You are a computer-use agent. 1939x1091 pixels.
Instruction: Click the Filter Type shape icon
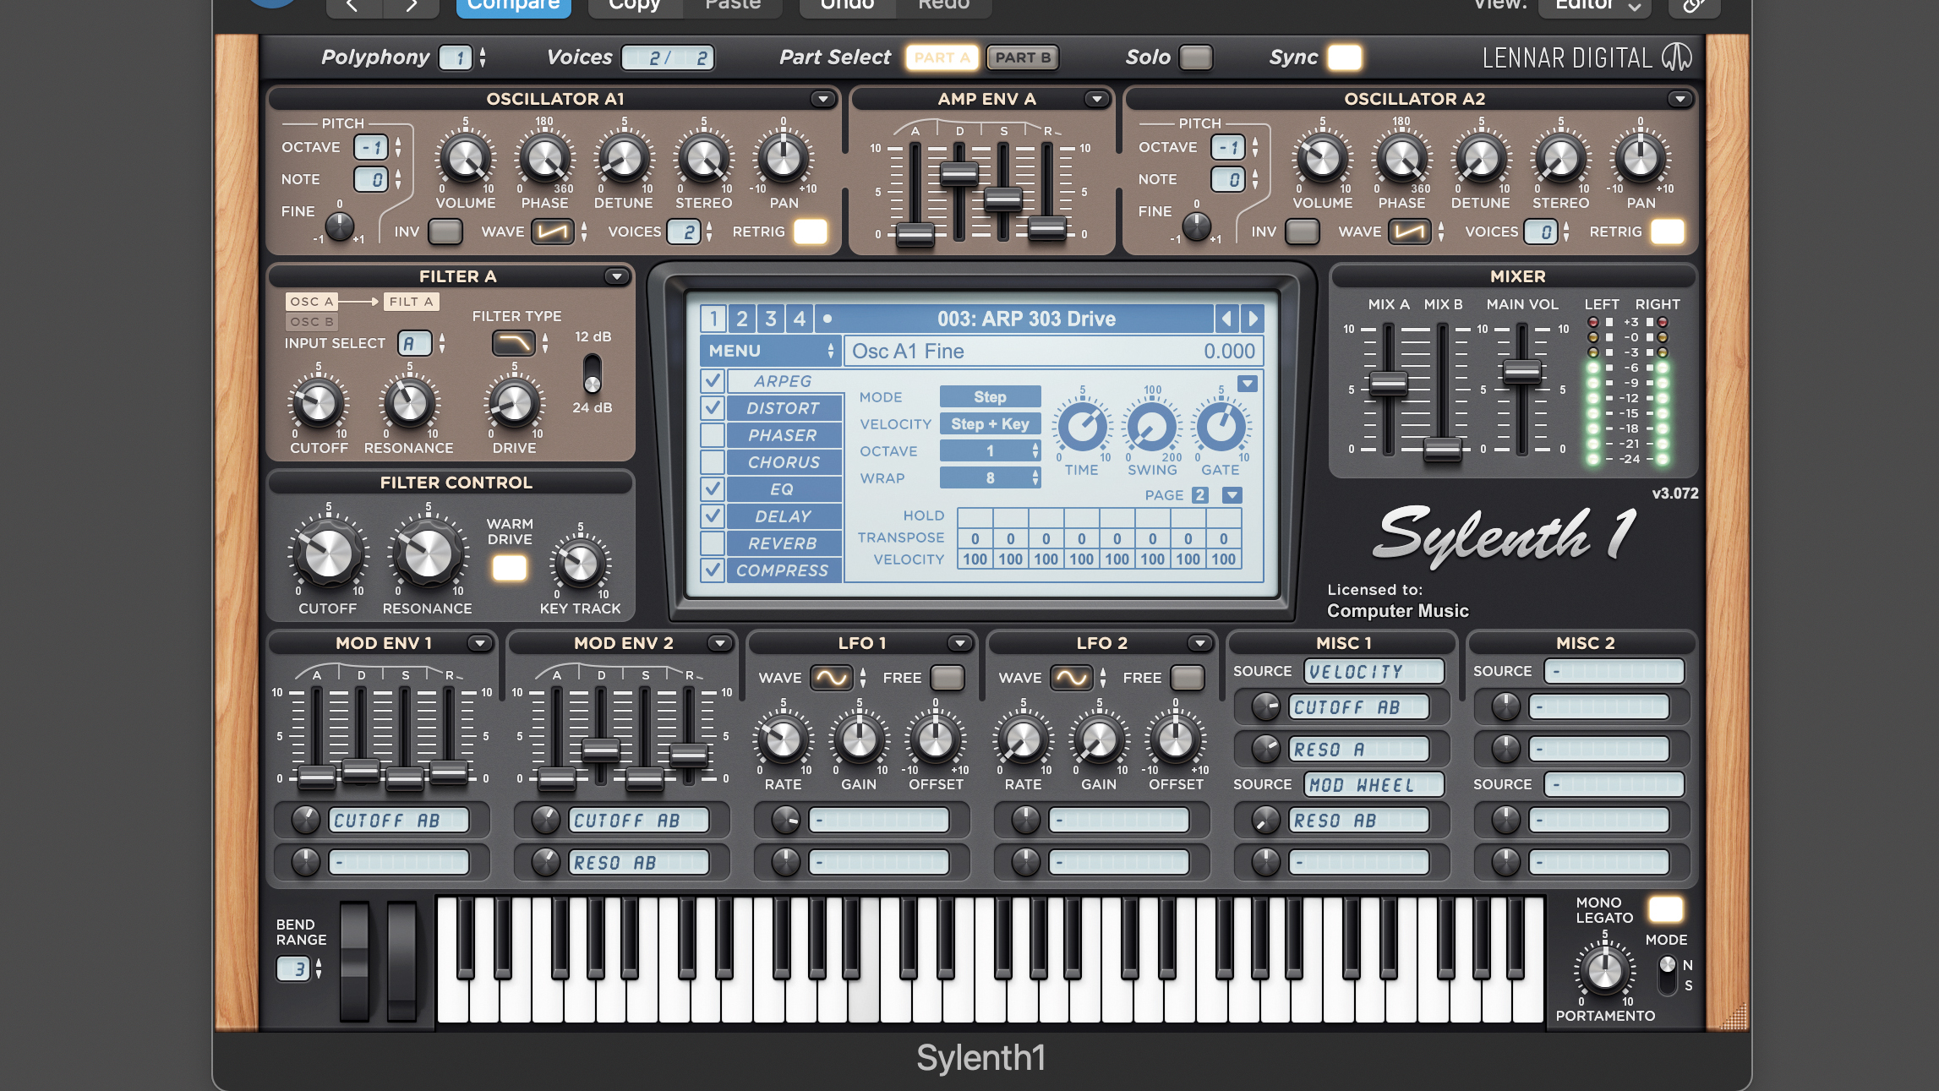pos(513,343)
